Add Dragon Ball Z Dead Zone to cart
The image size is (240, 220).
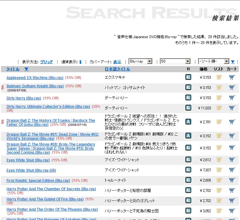(232, 136)
